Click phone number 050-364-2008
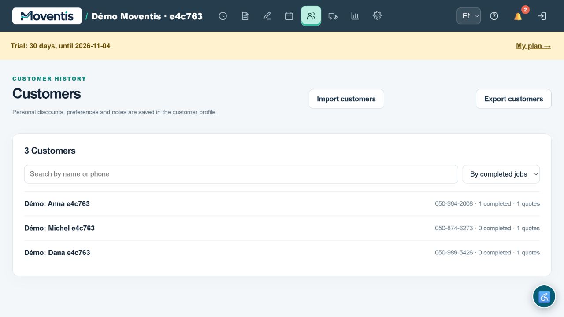 click(454, 204)
